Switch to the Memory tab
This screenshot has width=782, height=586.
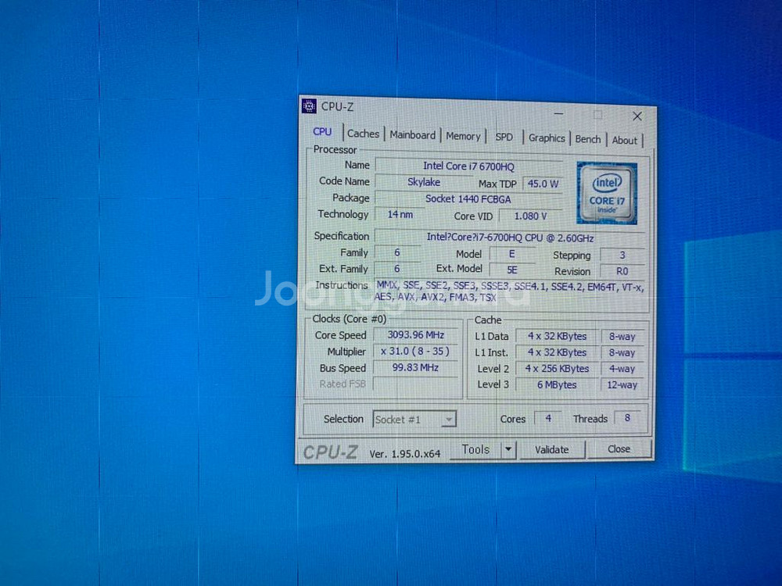463,136
